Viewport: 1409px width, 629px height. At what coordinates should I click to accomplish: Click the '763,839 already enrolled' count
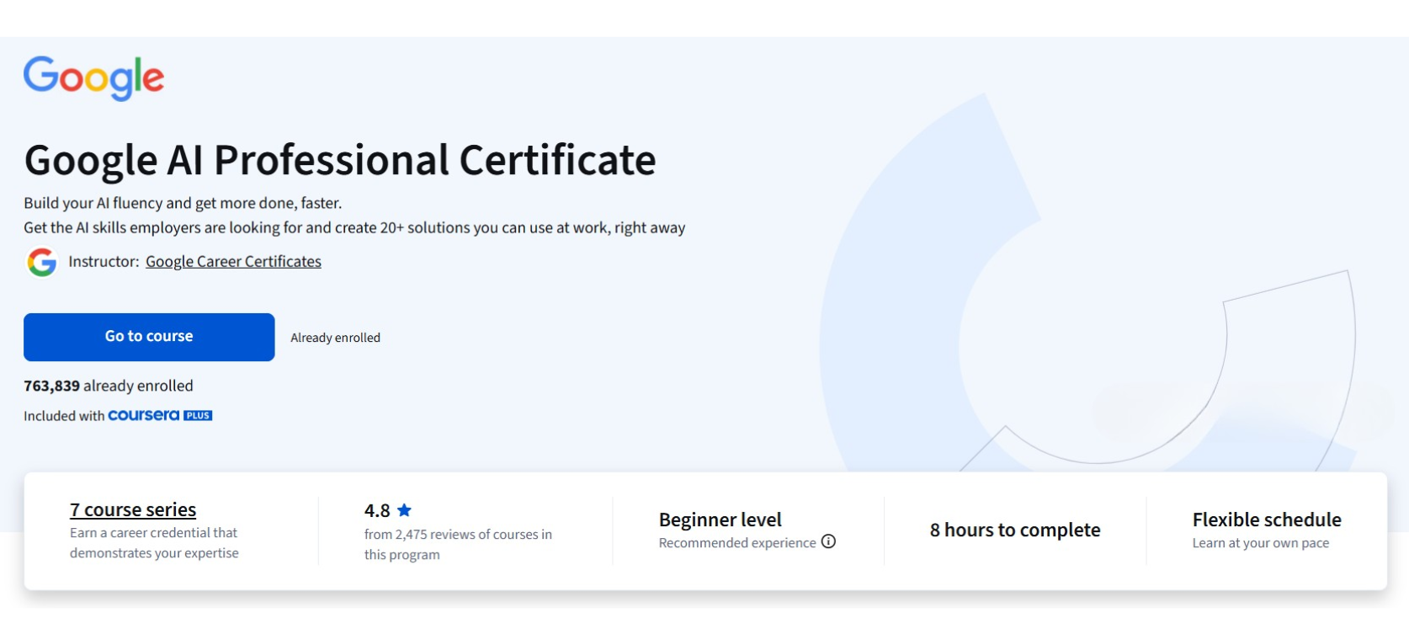coord(109,386)
